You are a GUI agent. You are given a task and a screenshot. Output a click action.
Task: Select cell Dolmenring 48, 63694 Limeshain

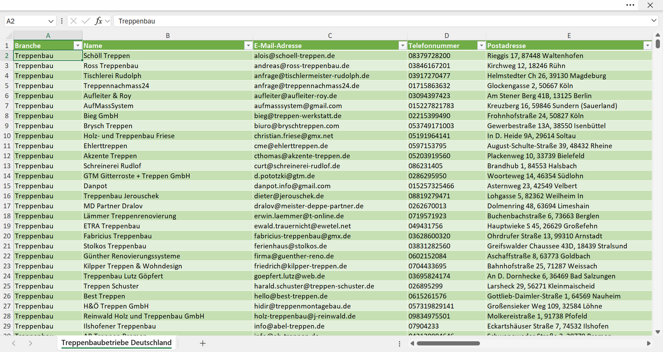(569, 206)
